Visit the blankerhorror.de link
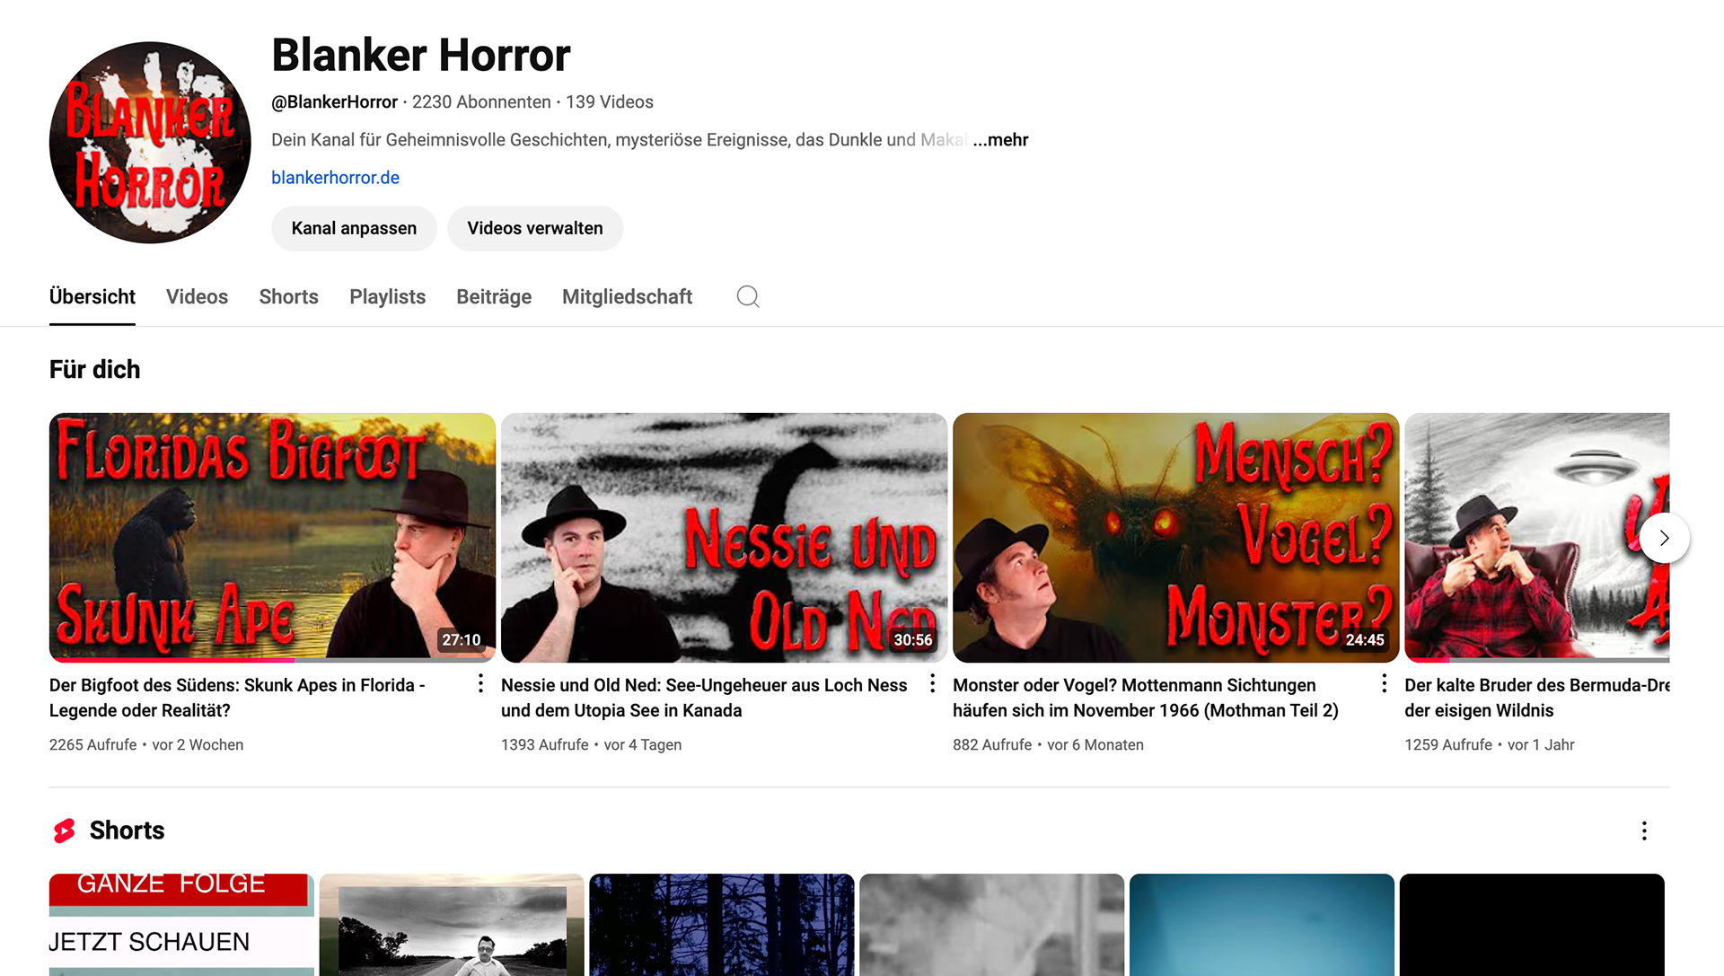 (x=335, y=178)
